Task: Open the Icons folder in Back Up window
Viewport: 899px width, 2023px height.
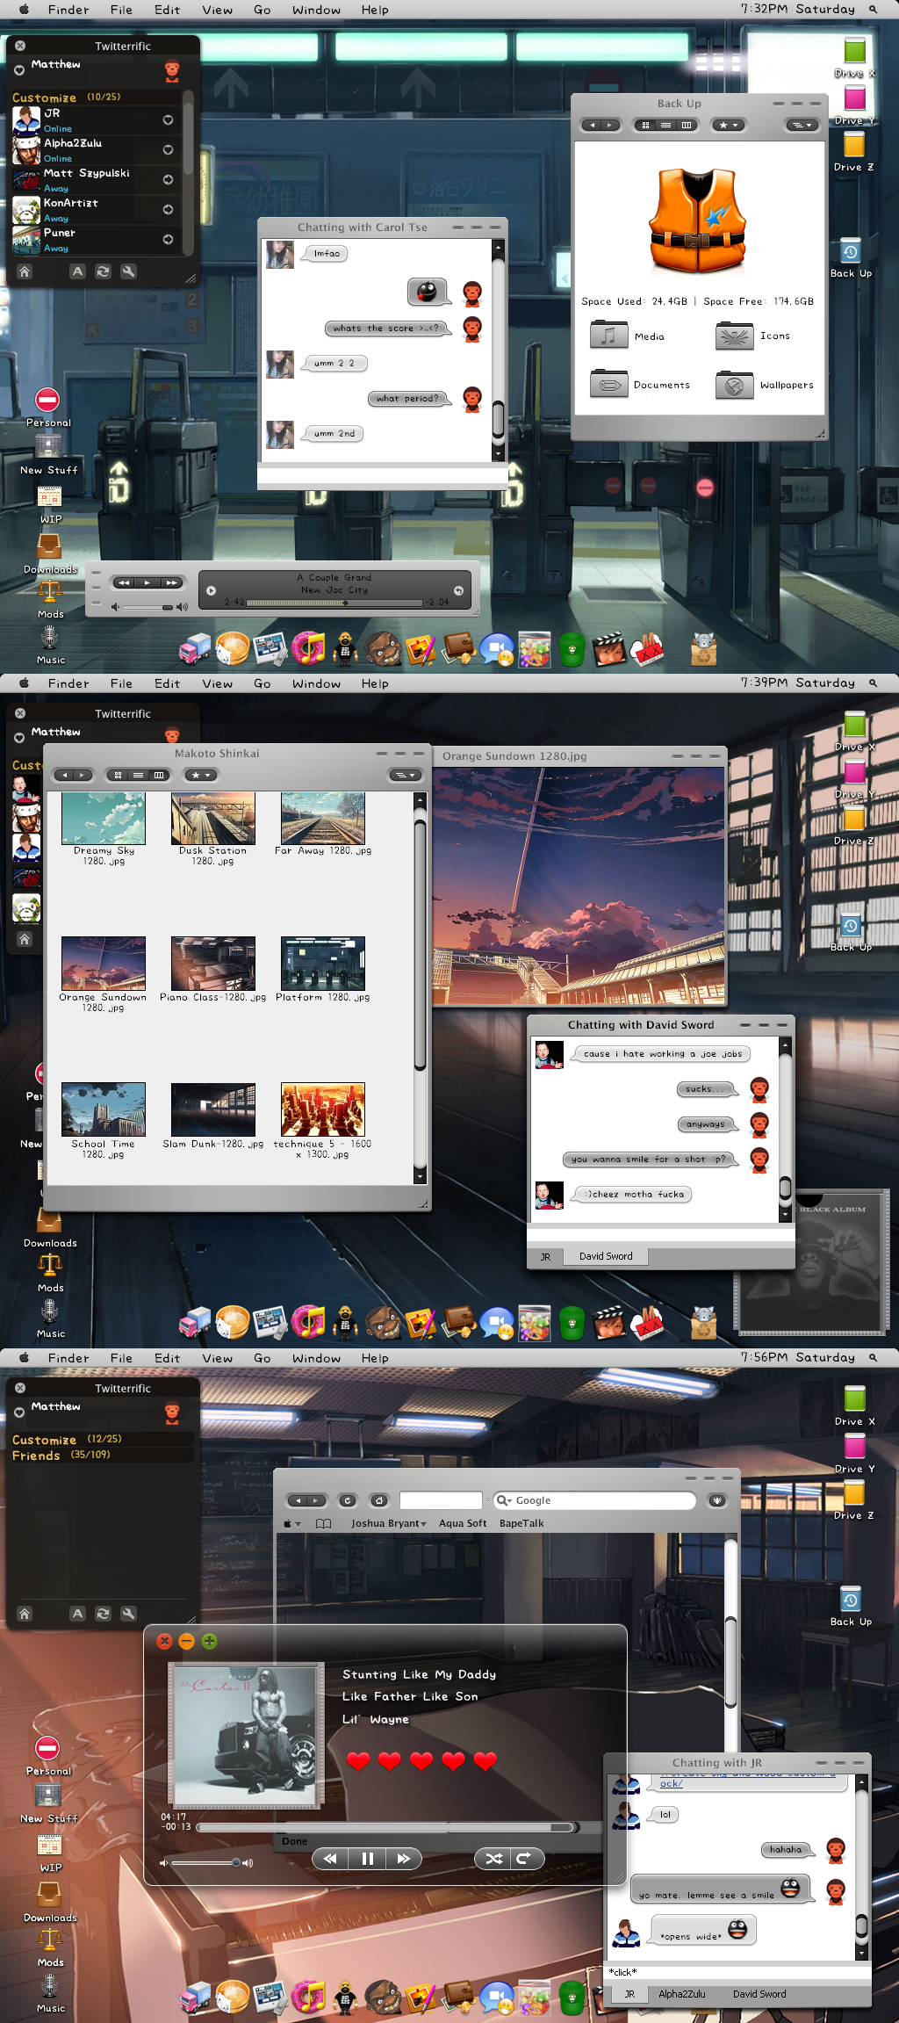Action: pyautogui.click(x=734, y=336)
